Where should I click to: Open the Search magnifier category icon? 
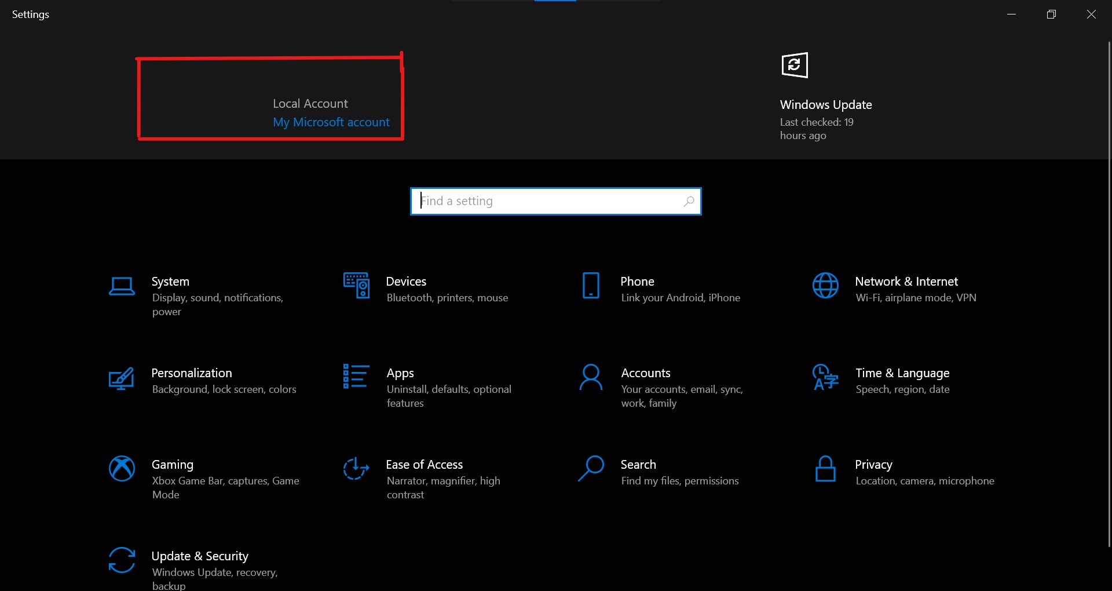pyautogui.click(x=591, y=468)
